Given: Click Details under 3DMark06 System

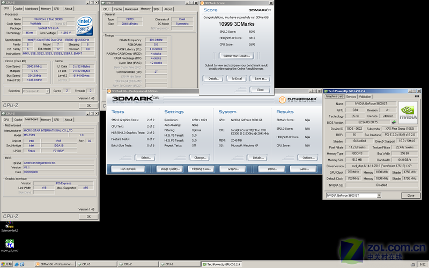Looking at the screenshot, I should (257, 158).
